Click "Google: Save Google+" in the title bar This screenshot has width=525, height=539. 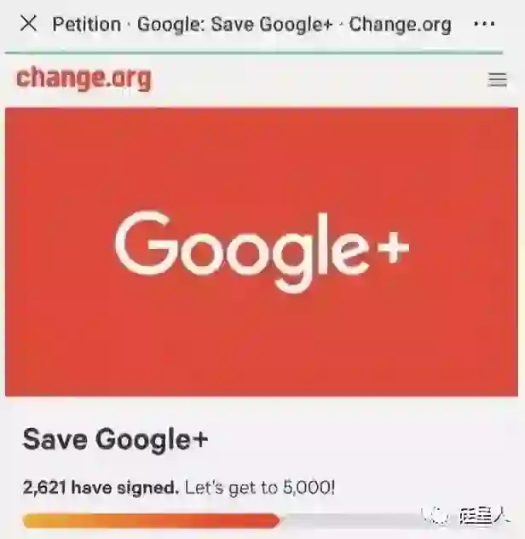(235, 25)
